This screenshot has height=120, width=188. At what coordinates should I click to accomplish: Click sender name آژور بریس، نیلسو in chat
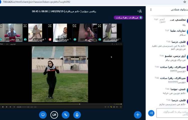[175, 56]
